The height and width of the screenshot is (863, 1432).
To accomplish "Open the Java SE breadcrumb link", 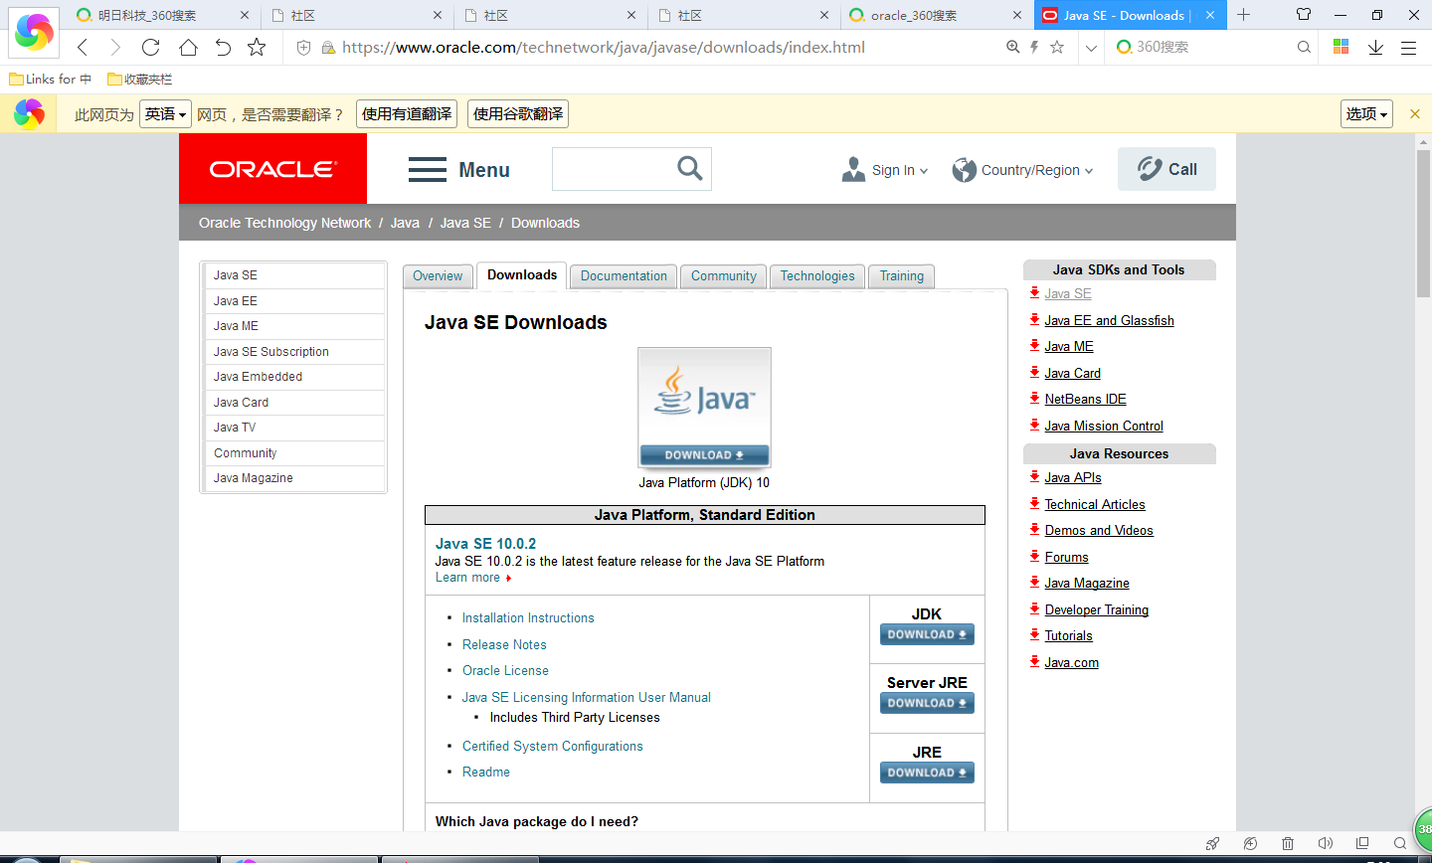I will [465, 223].
